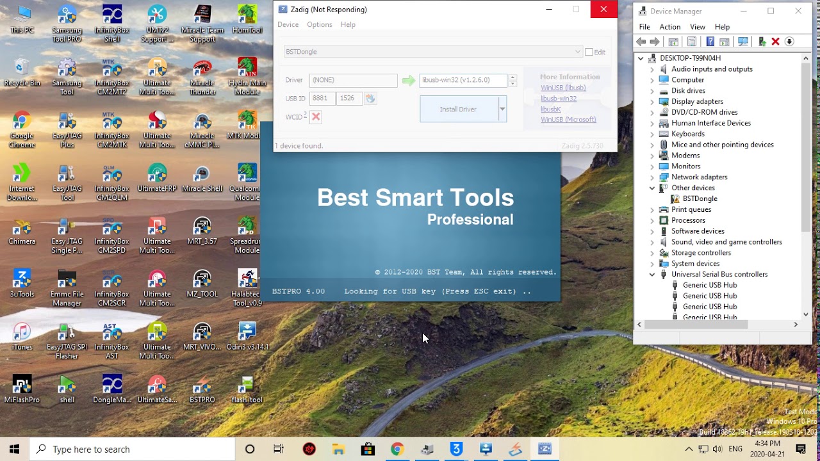
Task: Open the Install Driver split-button arrow
Action: click(x=502, y=109)
